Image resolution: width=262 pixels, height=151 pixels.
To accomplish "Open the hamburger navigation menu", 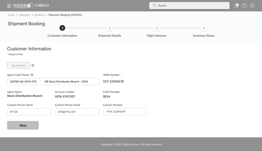I will [x=9, y=5].
